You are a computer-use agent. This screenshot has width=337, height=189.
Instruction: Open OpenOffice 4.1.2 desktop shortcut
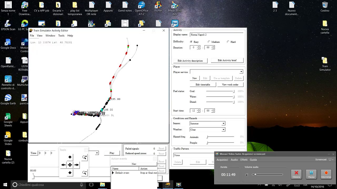141,8
